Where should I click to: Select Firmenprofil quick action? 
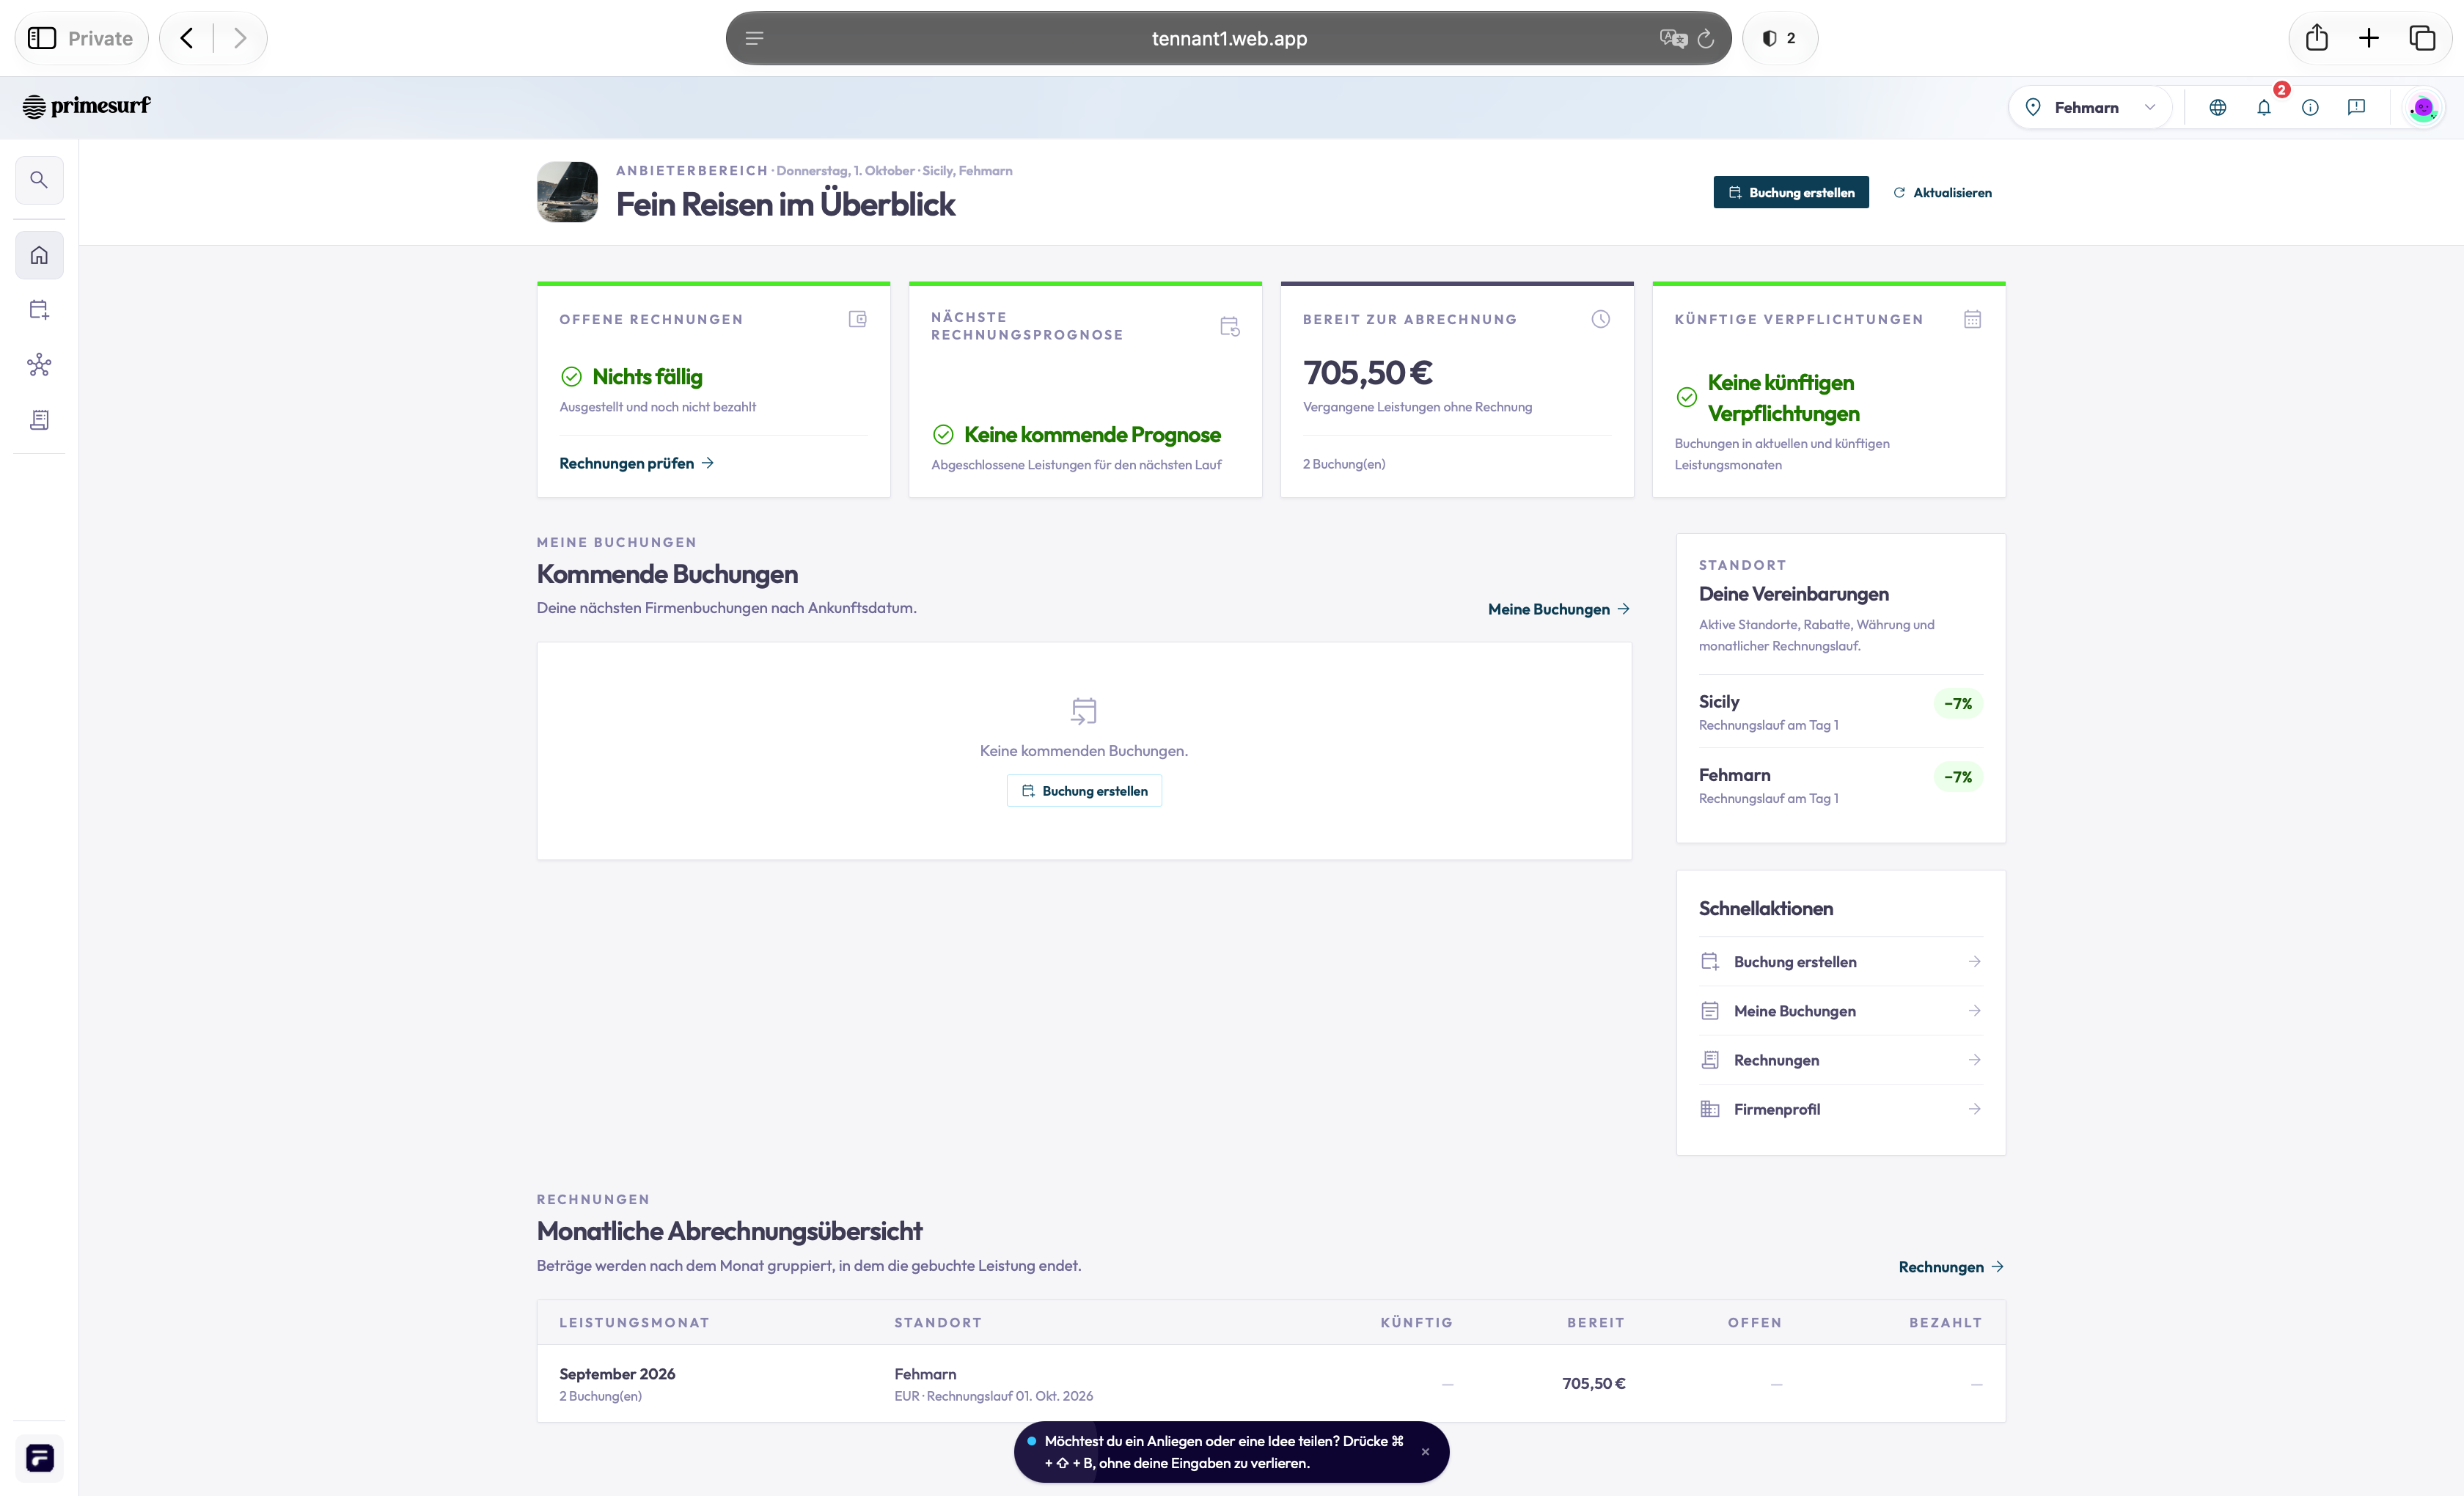click(x=1840, y=1109)
